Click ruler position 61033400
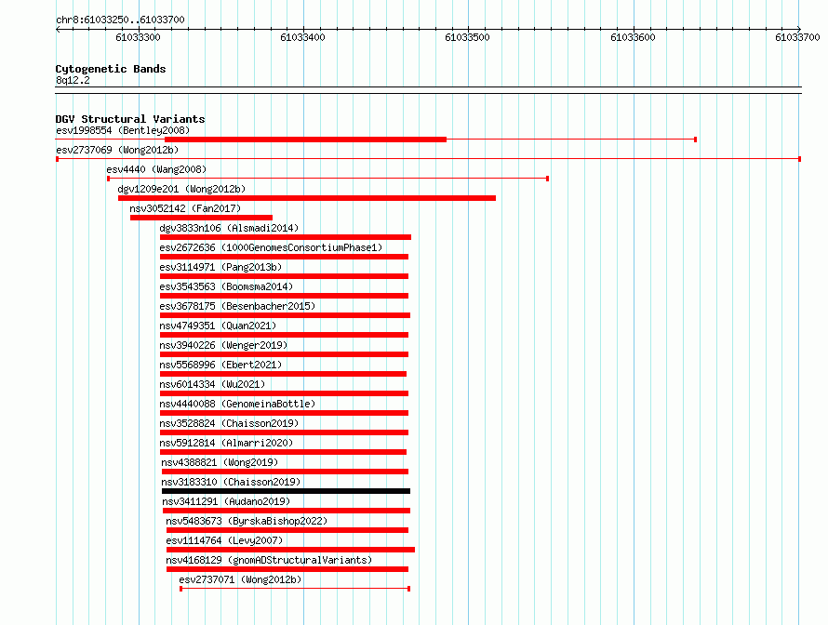The height and width of the screenshot is (625, 828). pos(302,37)
